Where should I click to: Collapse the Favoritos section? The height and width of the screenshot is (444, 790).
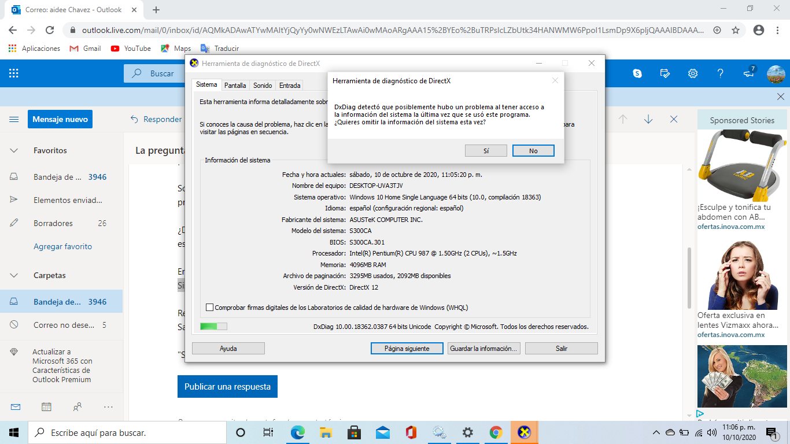(14, 150)
